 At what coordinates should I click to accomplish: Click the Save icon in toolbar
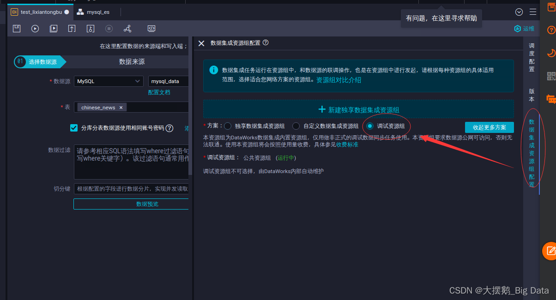pos(17,29)
